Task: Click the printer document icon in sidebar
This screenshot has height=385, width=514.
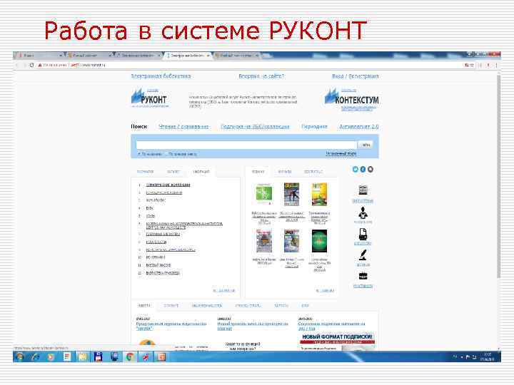Action: (363, 235)
